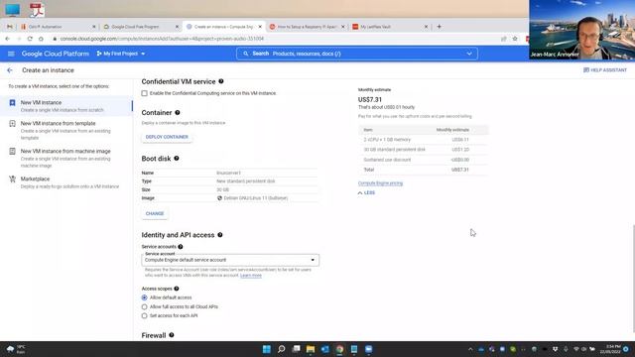The width and height of the screenshot is (635, 357).
Task: Click the CHANGE boot disk button
Action: click(155, 213)
